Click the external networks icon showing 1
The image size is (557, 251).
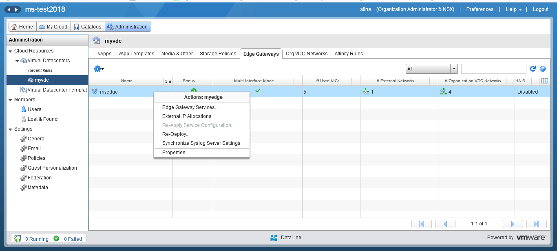pyautogui.click(x=366, y=92)
